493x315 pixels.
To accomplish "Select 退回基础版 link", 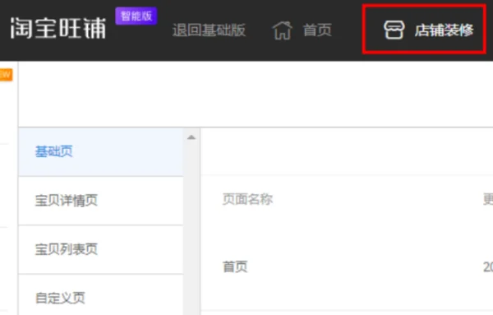I will (209, 30).
